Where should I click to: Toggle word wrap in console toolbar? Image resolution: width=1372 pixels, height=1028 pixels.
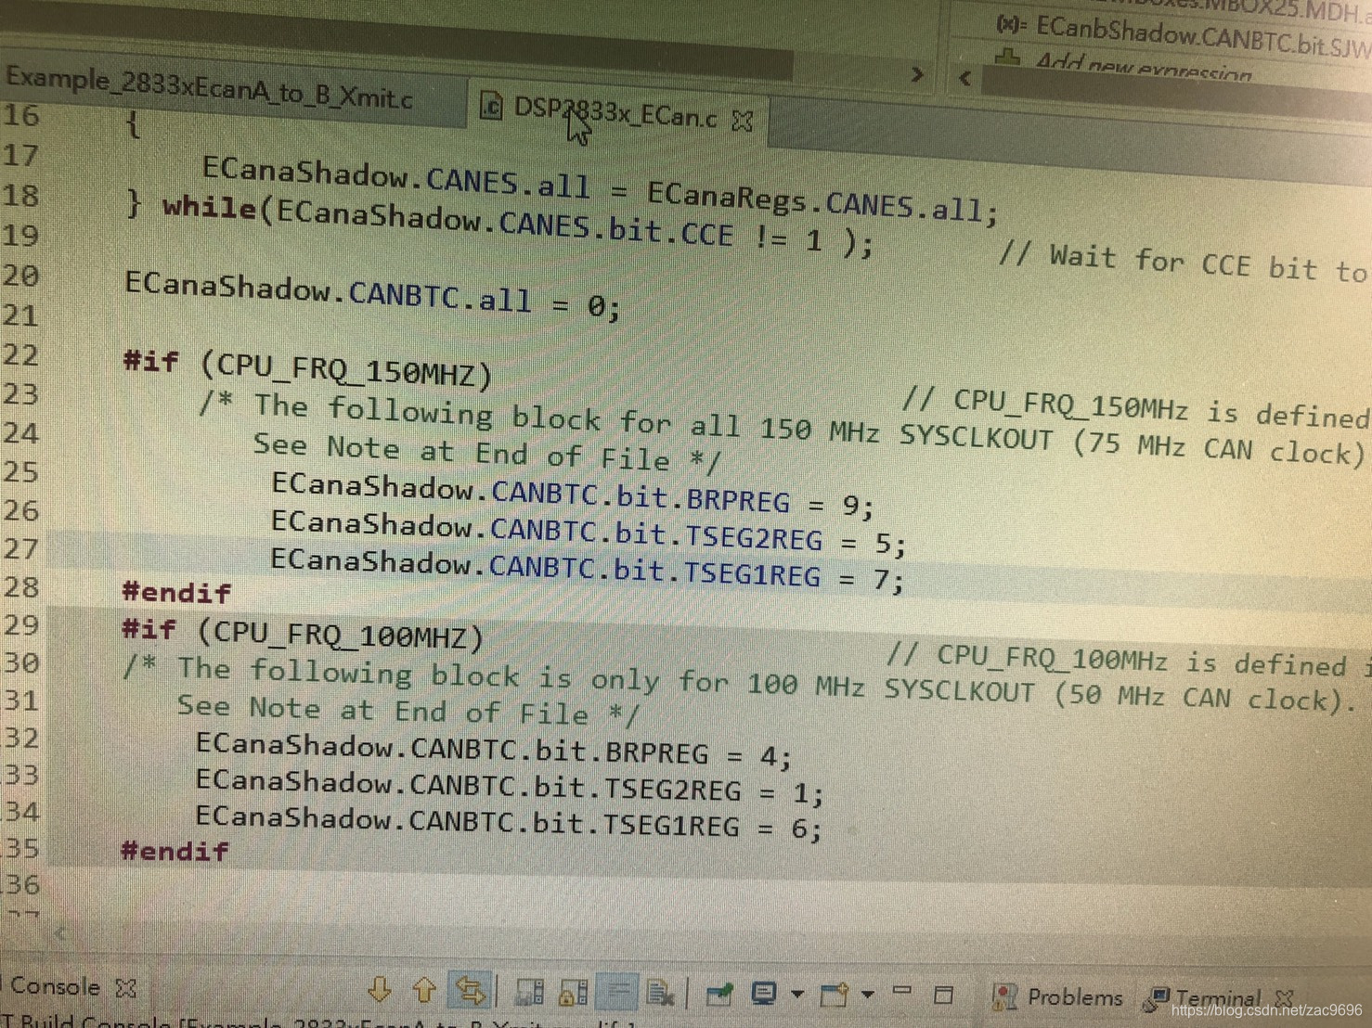click(617, 992)
